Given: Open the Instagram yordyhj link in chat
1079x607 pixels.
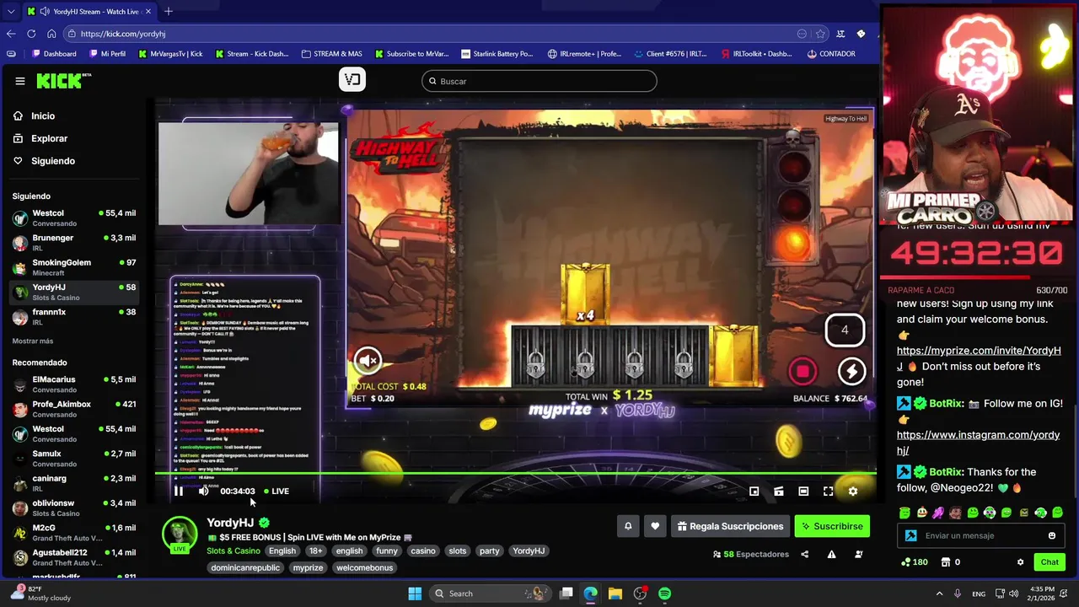Looking at the screenshot, I should coord(978,443).
